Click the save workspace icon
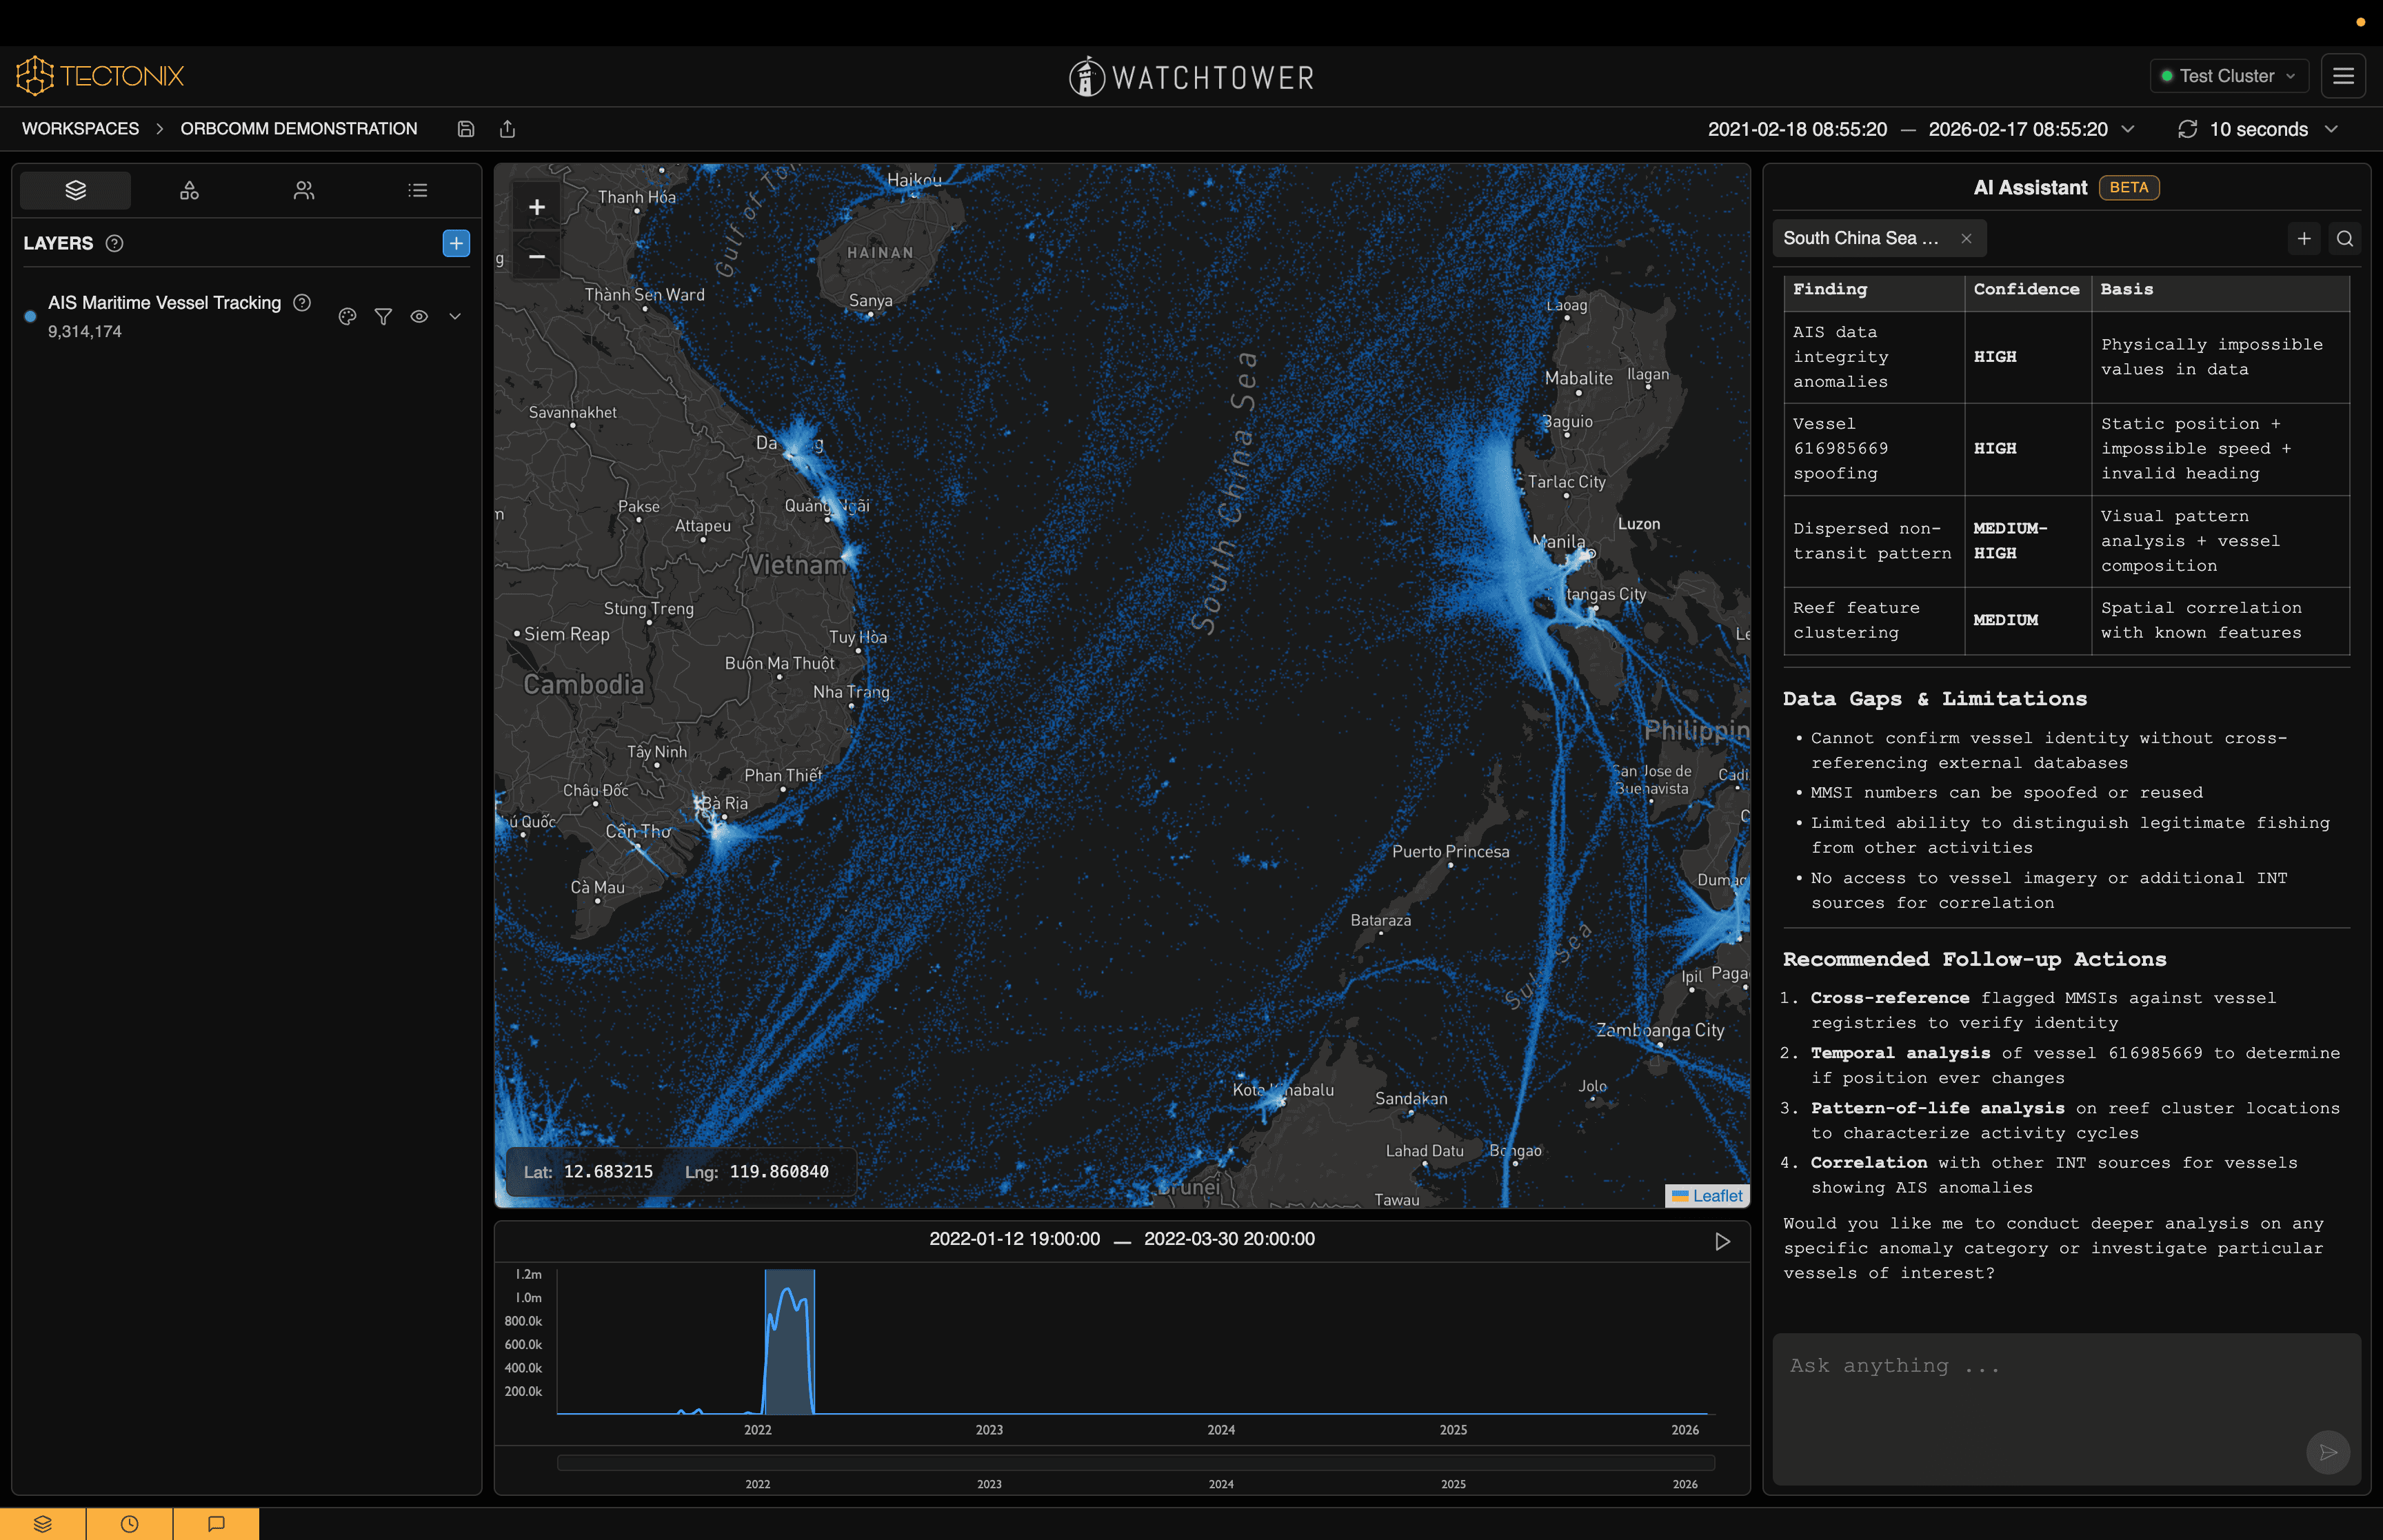The width and height of the screenshot is (2383, 1540). [465, 129]
